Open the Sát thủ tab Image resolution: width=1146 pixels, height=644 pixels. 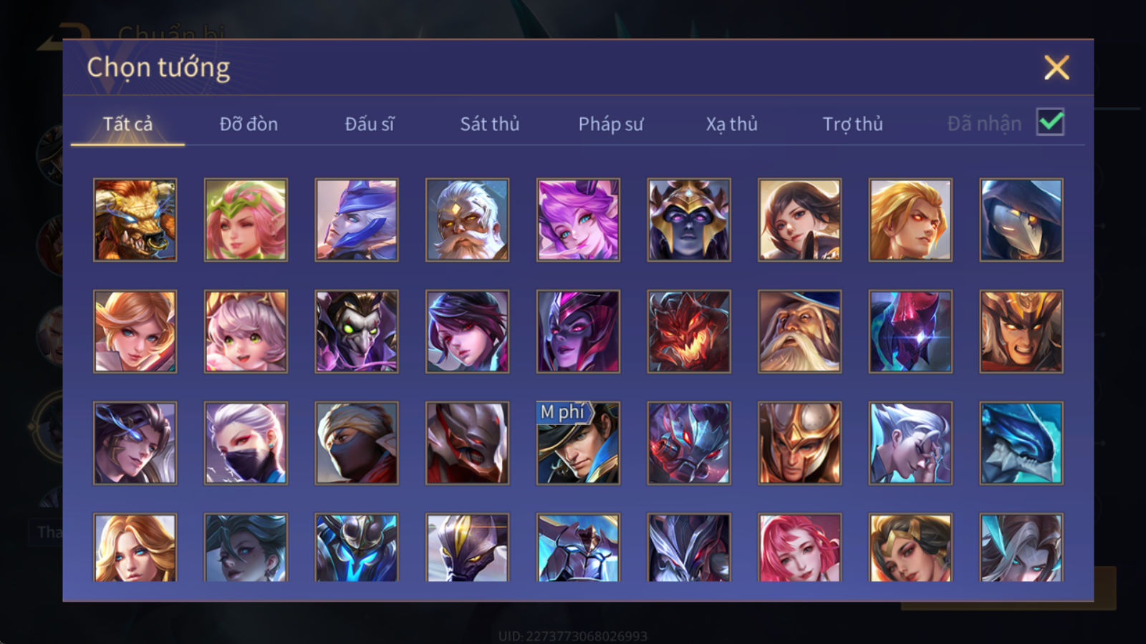click(x=490, y=124)
